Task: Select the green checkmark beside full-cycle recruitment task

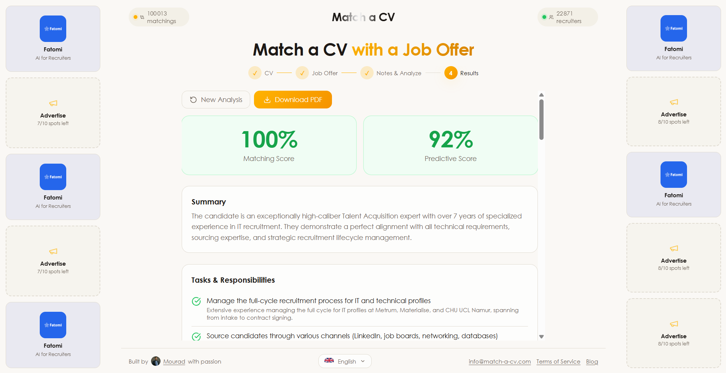Action: click(x=196, y=301)
